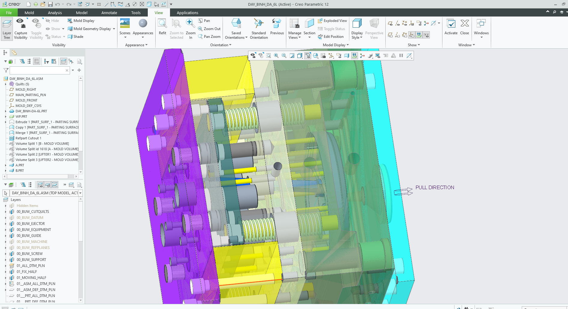Viewport: 568px width, 309px height.
Task: Open the File menu
Action: point(9,13)
